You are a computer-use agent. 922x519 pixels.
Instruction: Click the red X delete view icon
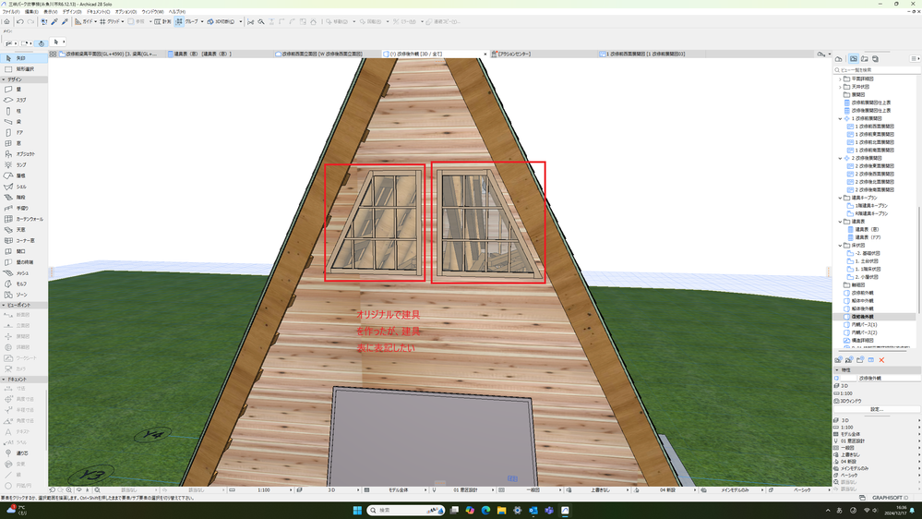[881, 360]
